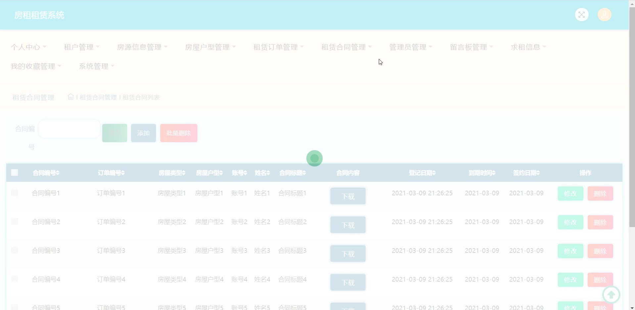635x310 pixels.
Task: Download the contract for 合同编号1
Action: (348, 196)
